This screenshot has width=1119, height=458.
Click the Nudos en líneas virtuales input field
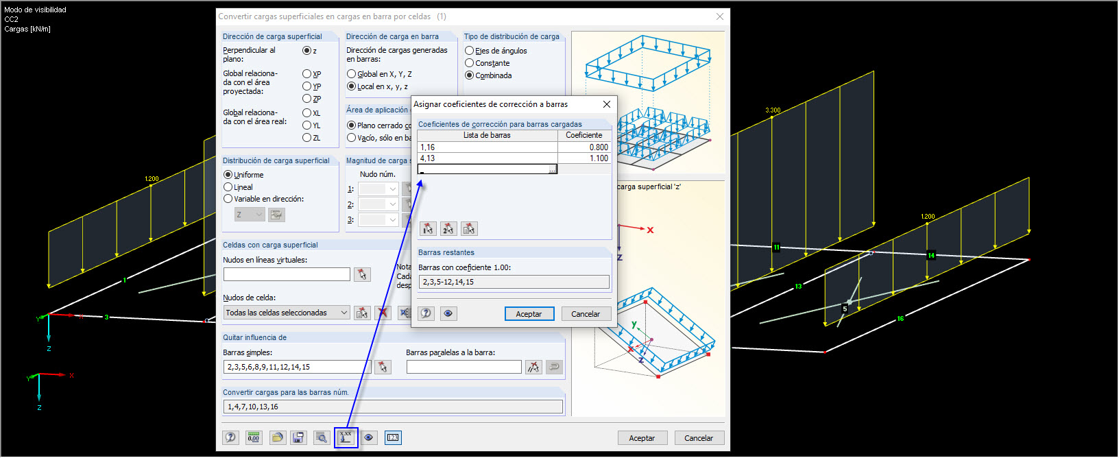pyautogui.click(x=287, y=274)
